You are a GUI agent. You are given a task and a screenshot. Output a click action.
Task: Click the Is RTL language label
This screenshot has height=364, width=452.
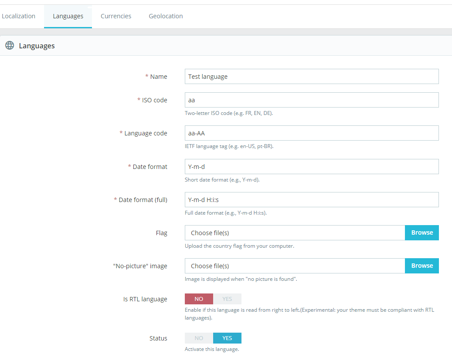tap(145, 299)
